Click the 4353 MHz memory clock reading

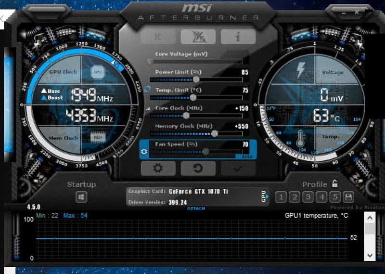tap(89, 116)
